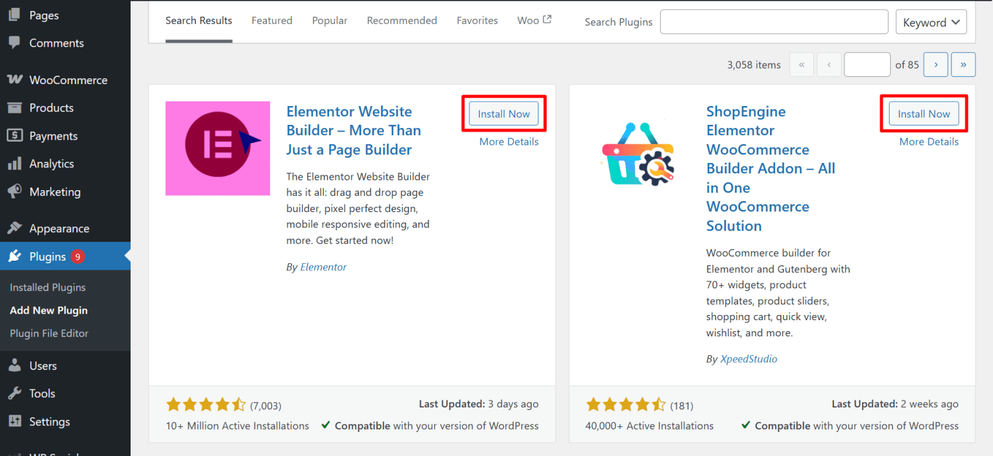
Task: Switch to the Featured plugins tab
Action: coord(272,20)
